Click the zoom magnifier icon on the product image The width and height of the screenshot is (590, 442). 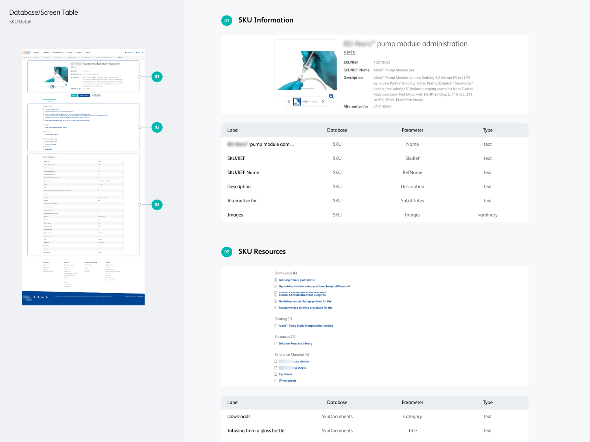(331, 97)
